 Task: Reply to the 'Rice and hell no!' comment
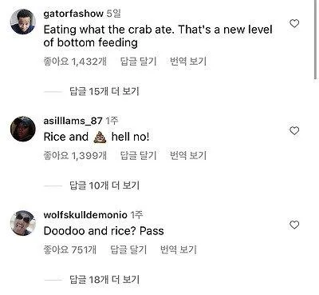138,155
